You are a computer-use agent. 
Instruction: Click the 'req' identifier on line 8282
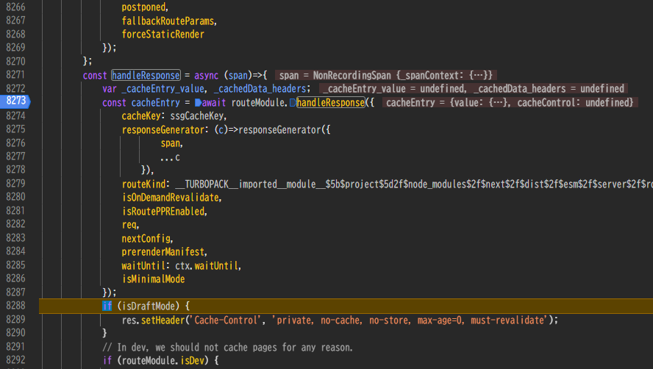tap(129, 224)
